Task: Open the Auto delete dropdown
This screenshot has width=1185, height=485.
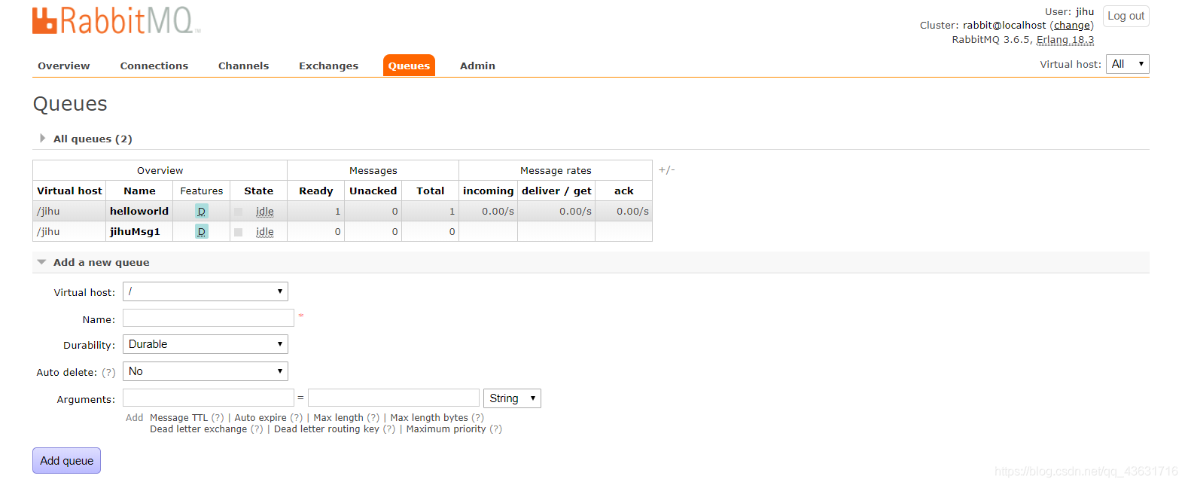Action: pos(206,371)
